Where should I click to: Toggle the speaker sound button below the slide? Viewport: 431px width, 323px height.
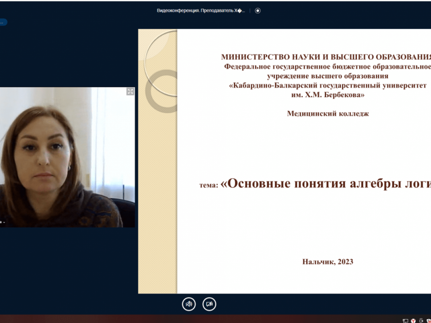coord(189,304)
